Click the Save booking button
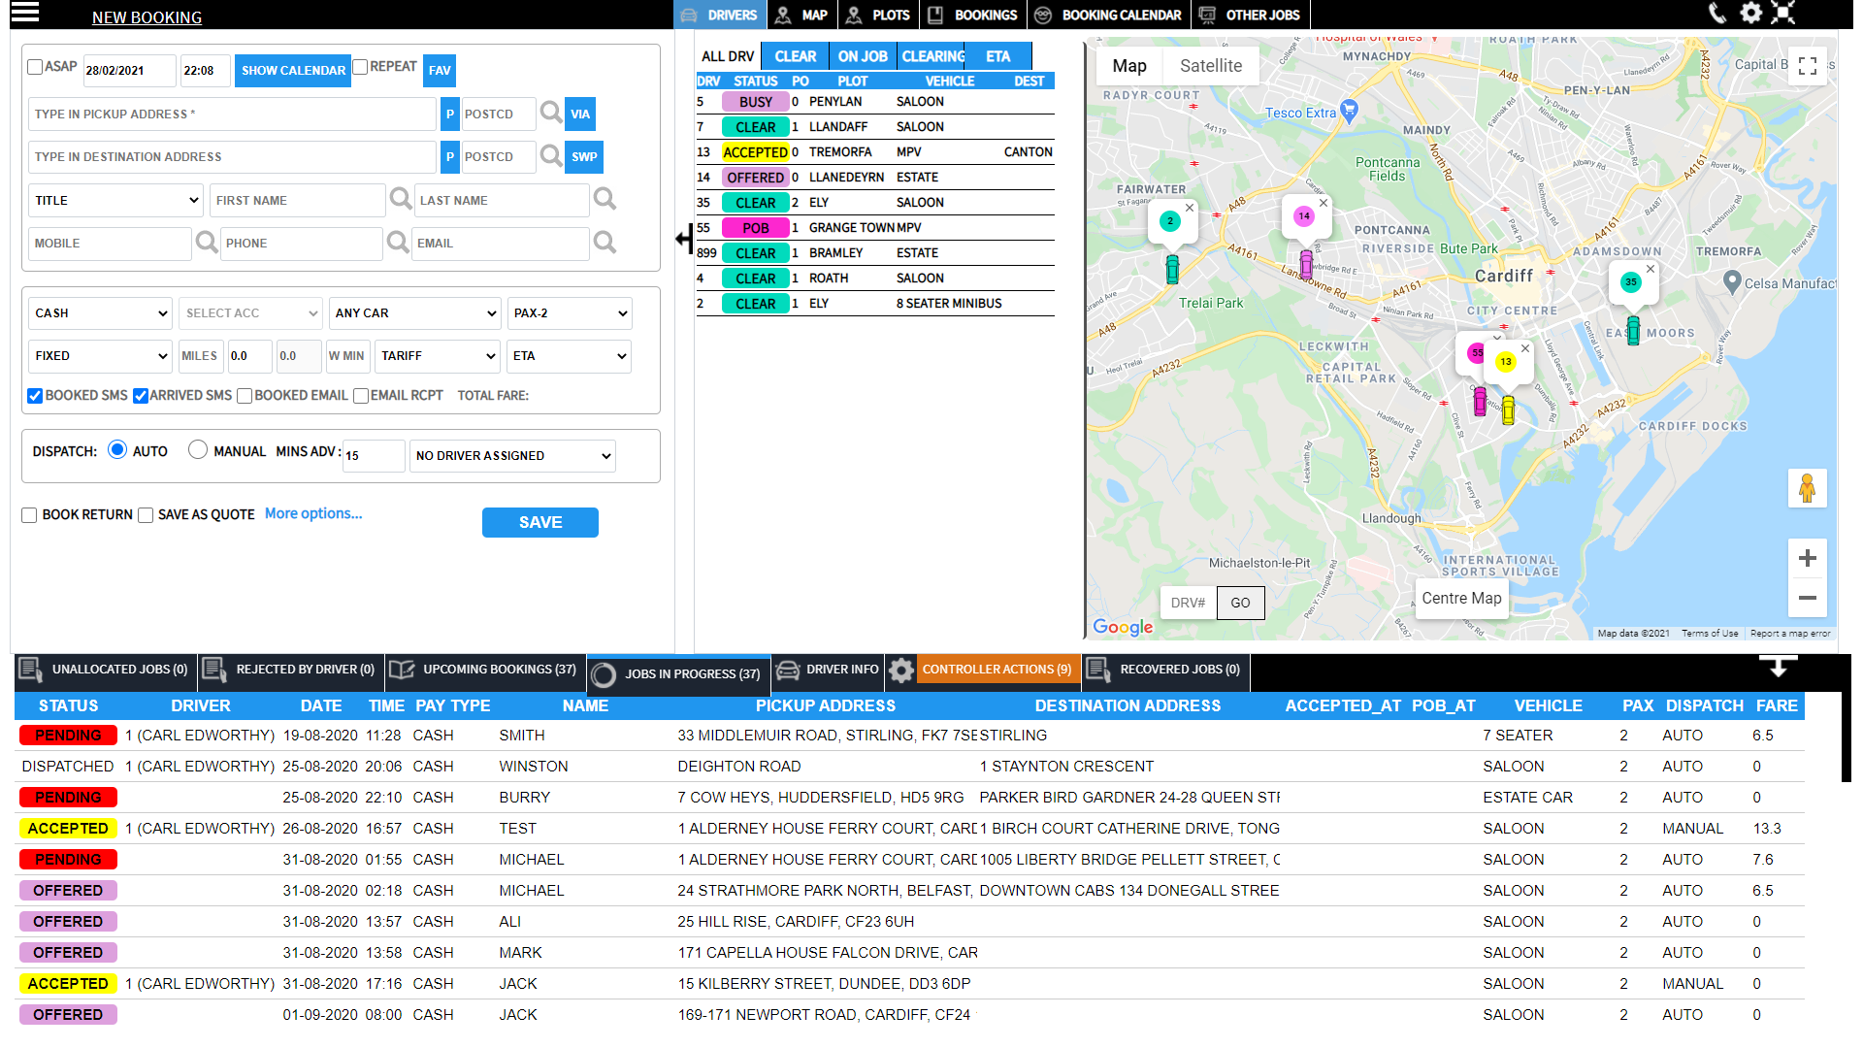The image size is (1863, 1048). tap(539, 522)
